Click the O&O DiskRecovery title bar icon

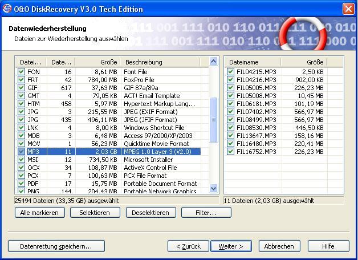tap(7, 9)
